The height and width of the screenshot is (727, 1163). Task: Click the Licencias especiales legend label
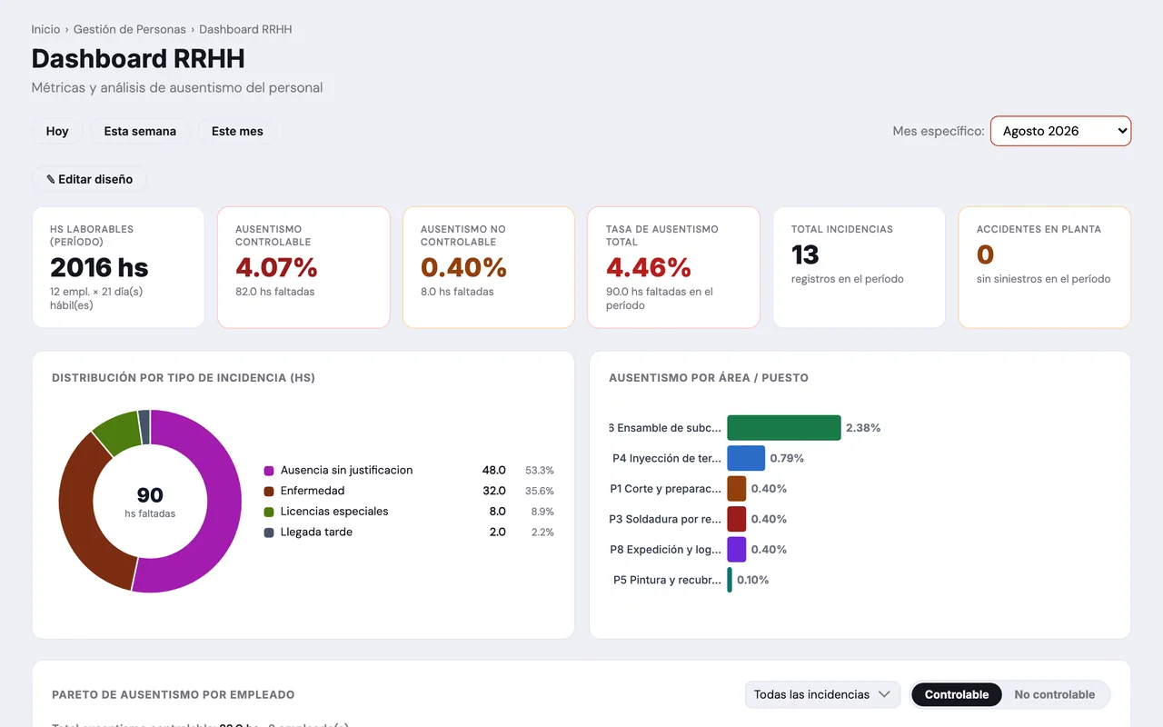pyautogui.click(x=334, y=512)
